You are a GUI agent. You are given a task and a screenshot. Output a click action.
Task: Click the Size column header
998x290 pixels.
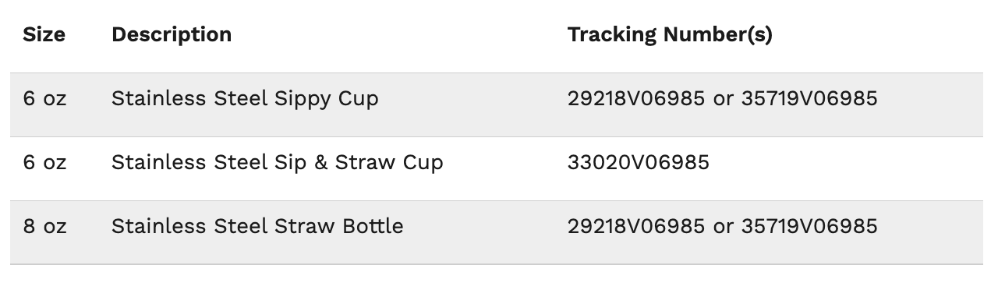coord(44,35)
